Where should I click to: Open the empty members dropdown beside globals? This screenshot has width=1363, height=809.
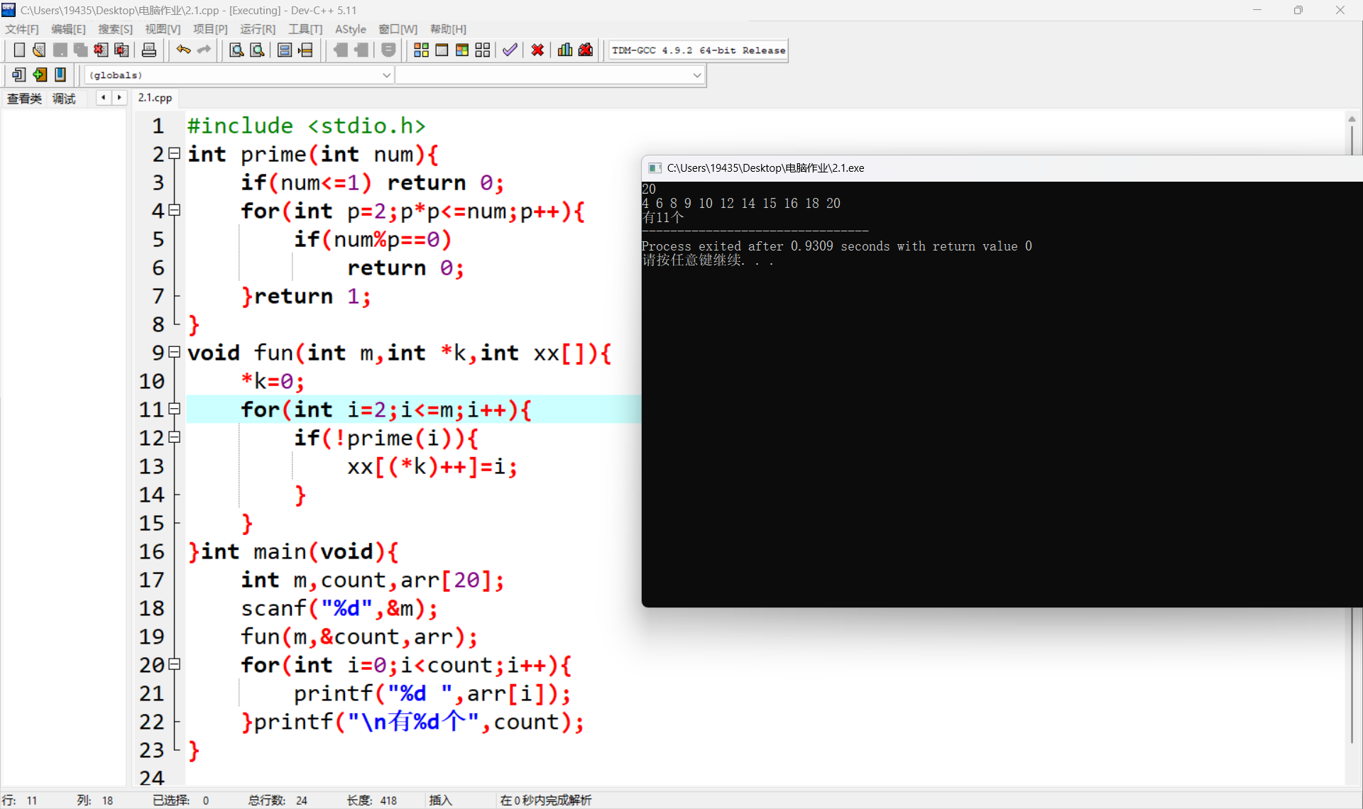click(696, 75)
